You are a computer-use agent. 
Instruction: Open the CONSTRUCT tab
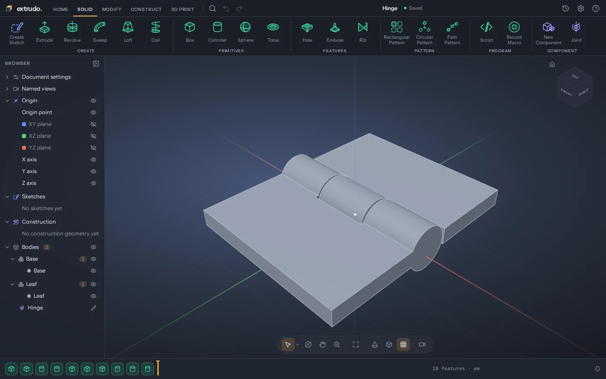tap(146, 9)
